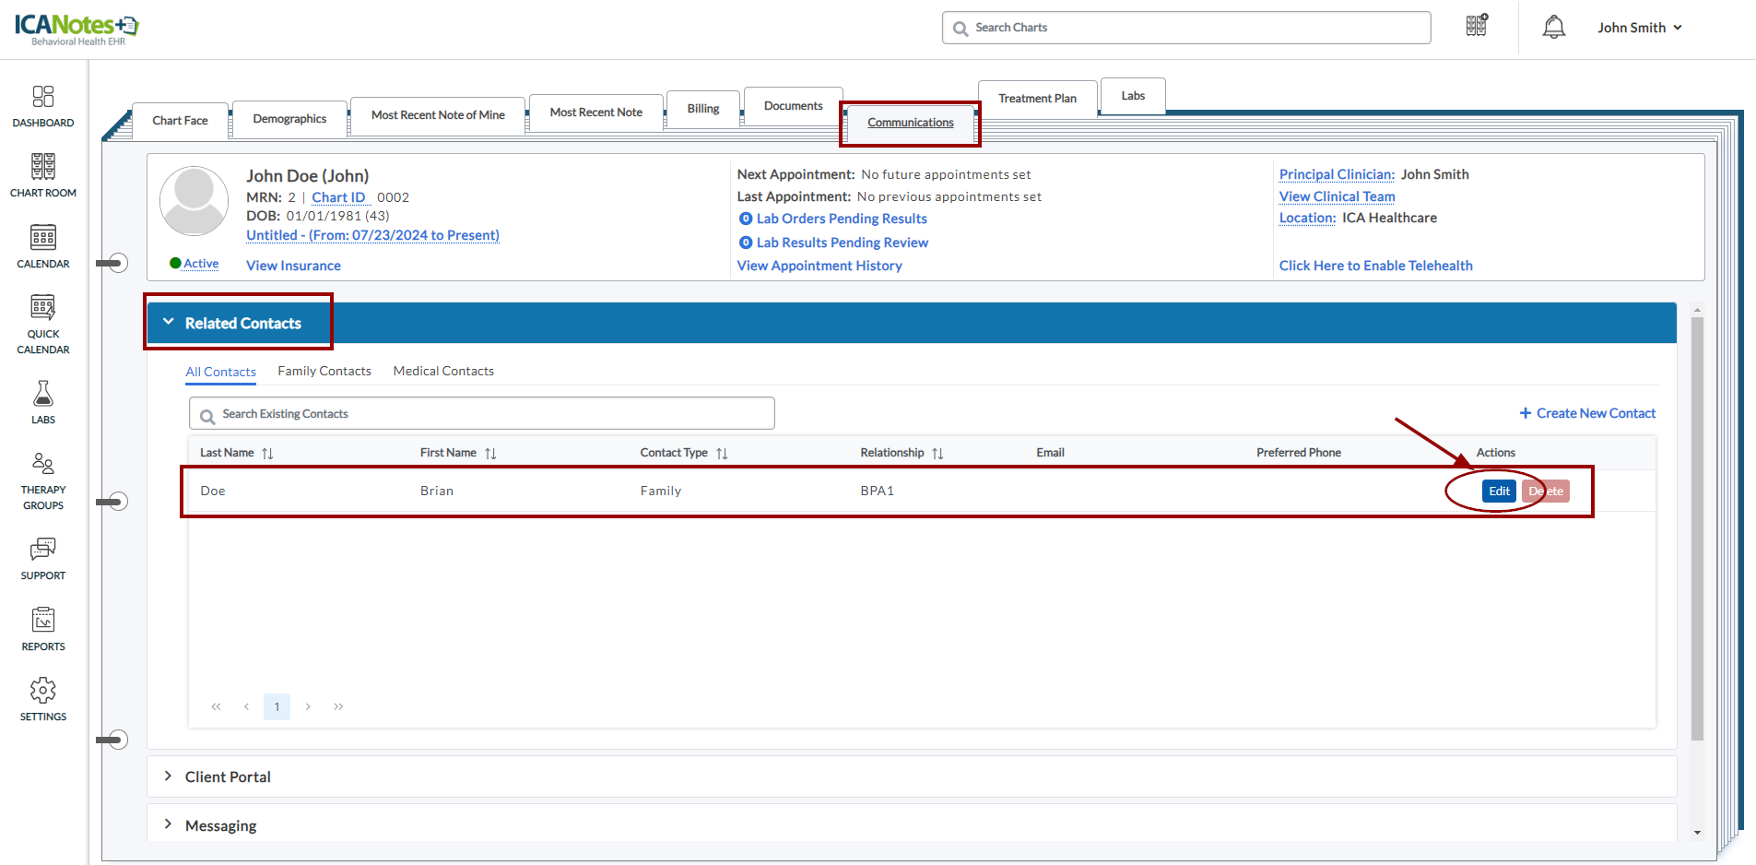Open the Calendar sidebar icon
The width and height of the screenshot is (1756, 865).
(x=43, y=238)
